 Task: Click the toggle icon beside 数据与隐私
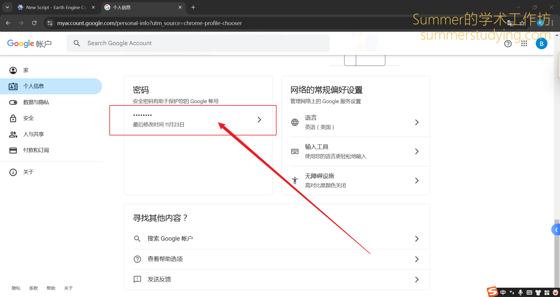[x=13, y=102]
